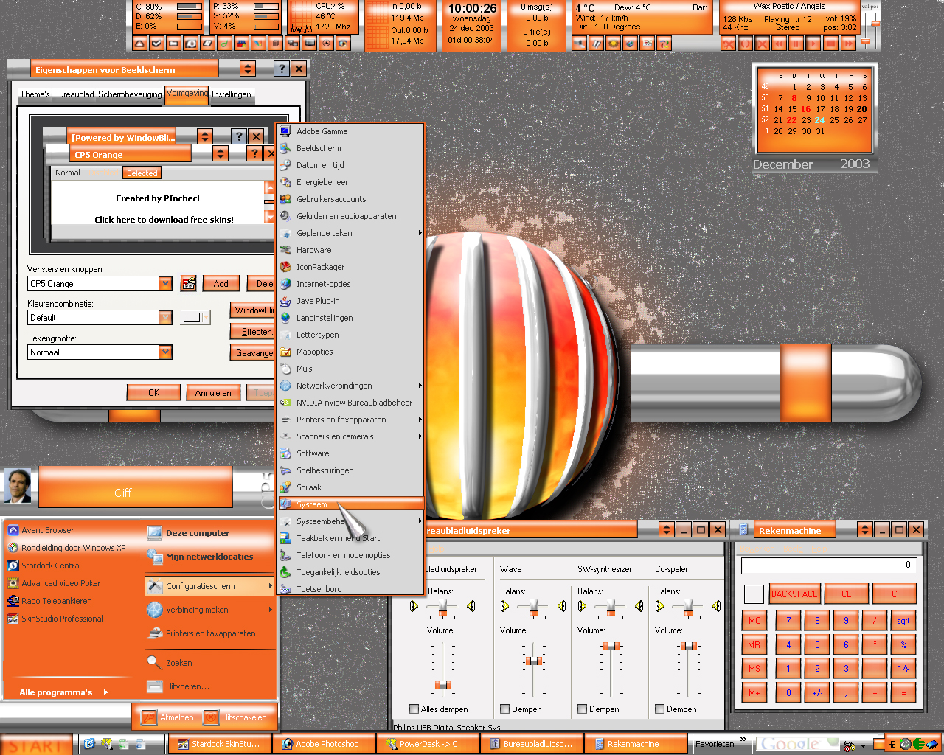944x755 pixels.
Task: Click the Cd-speler volume slider
Action: point(689,647)
